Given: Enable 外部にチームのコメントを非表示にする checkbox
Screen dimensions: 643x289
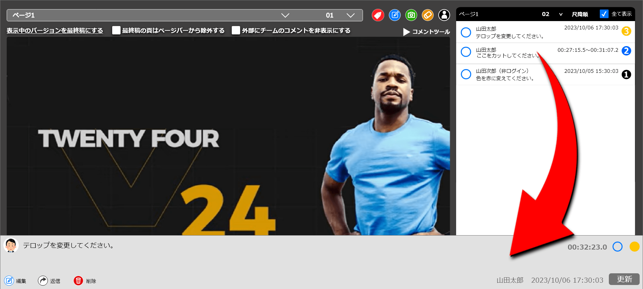Looking at the screenshot, I should pyautogui.click(x=236, y=30).
